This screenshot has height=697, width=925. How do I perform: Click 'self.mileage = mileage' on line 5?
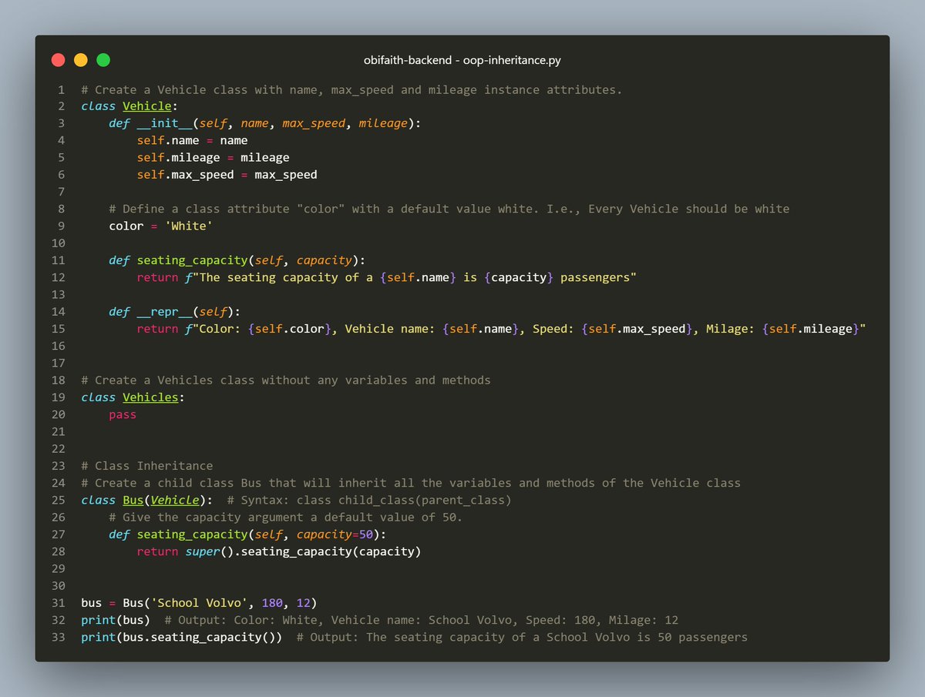click(214, 157)
